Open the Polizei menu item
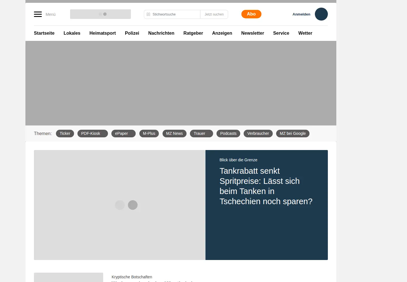Screen dimensions: 407x282 click(132, 33)
